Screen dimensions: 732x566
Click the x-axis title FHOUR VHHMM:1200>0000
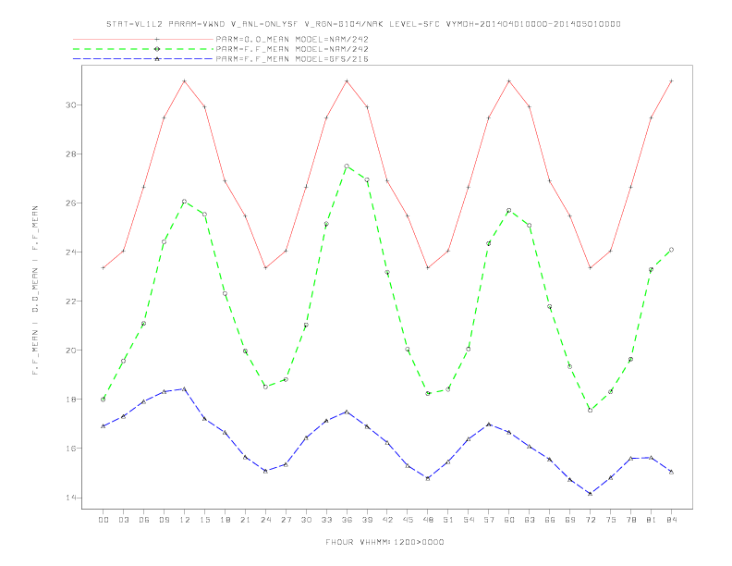[x=384, y=542]
